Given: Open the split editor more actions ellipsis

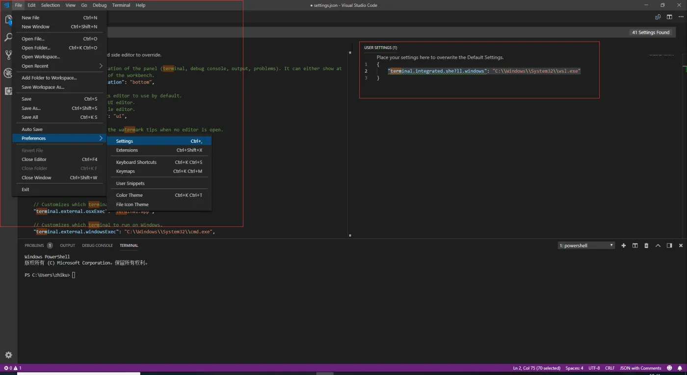Looking at the screenshot, I should point(681,17).
